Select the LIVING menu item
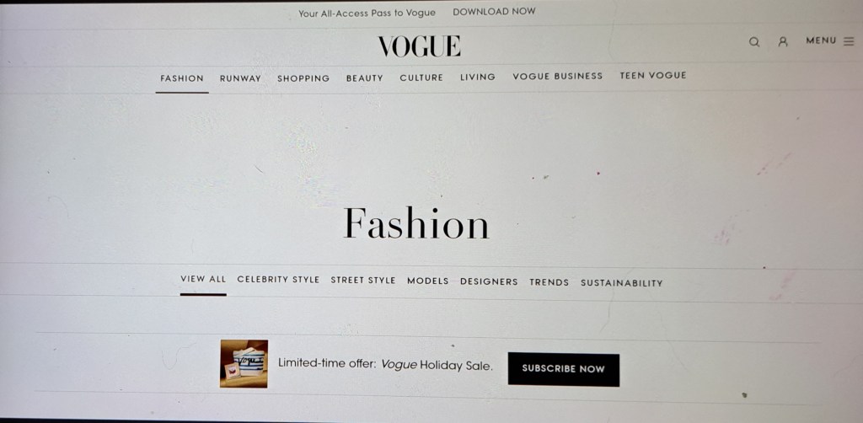The width and height of the screenshot is (863, 423). tap(478, 77)
